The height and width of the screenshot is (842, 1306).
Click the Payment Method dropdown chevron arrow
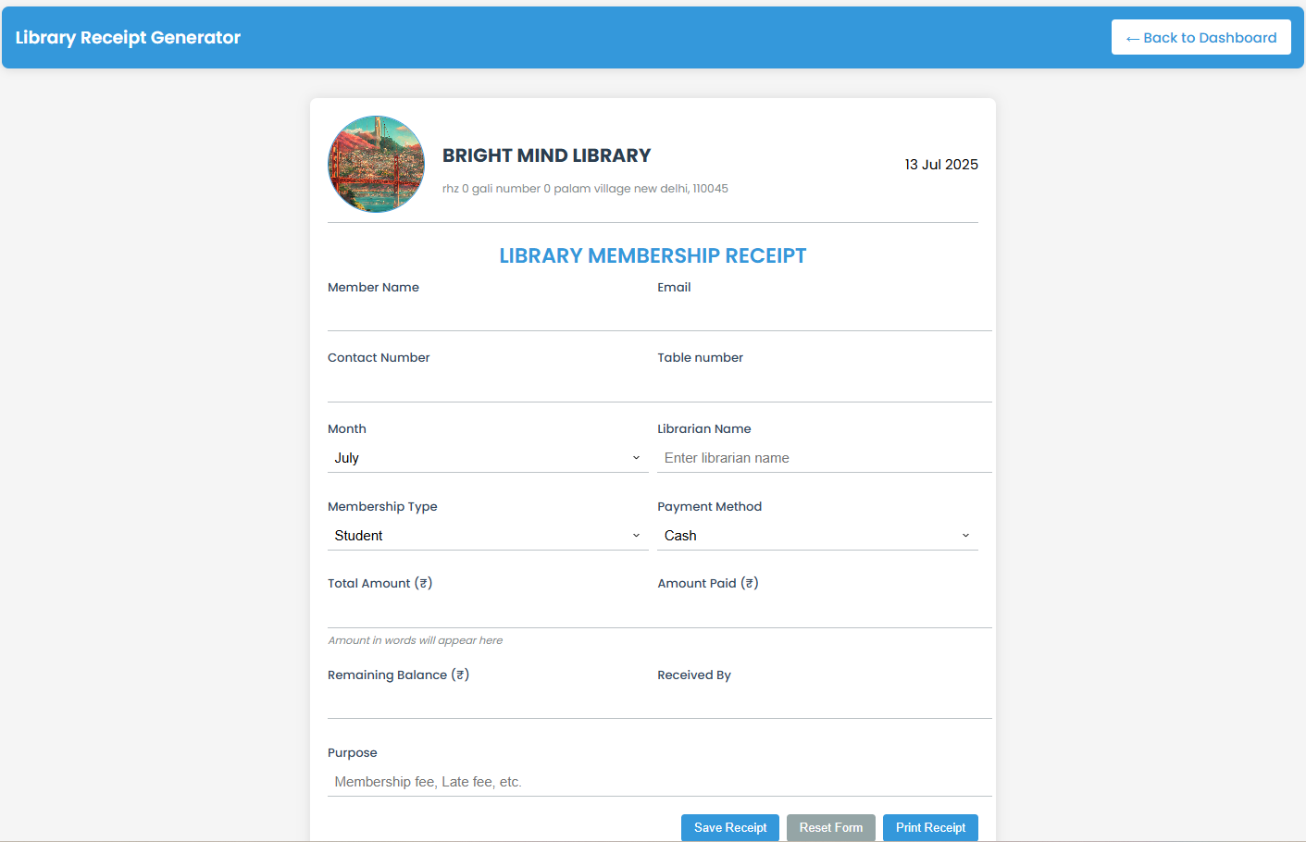click(x=965, y=535)
